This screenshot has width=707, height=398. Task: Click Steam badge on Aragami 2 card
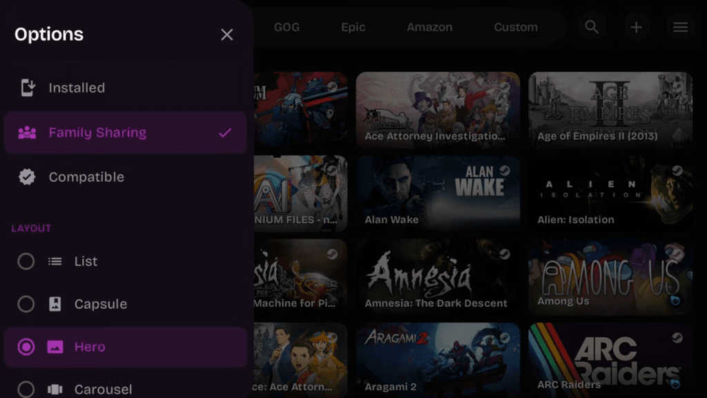505,337
